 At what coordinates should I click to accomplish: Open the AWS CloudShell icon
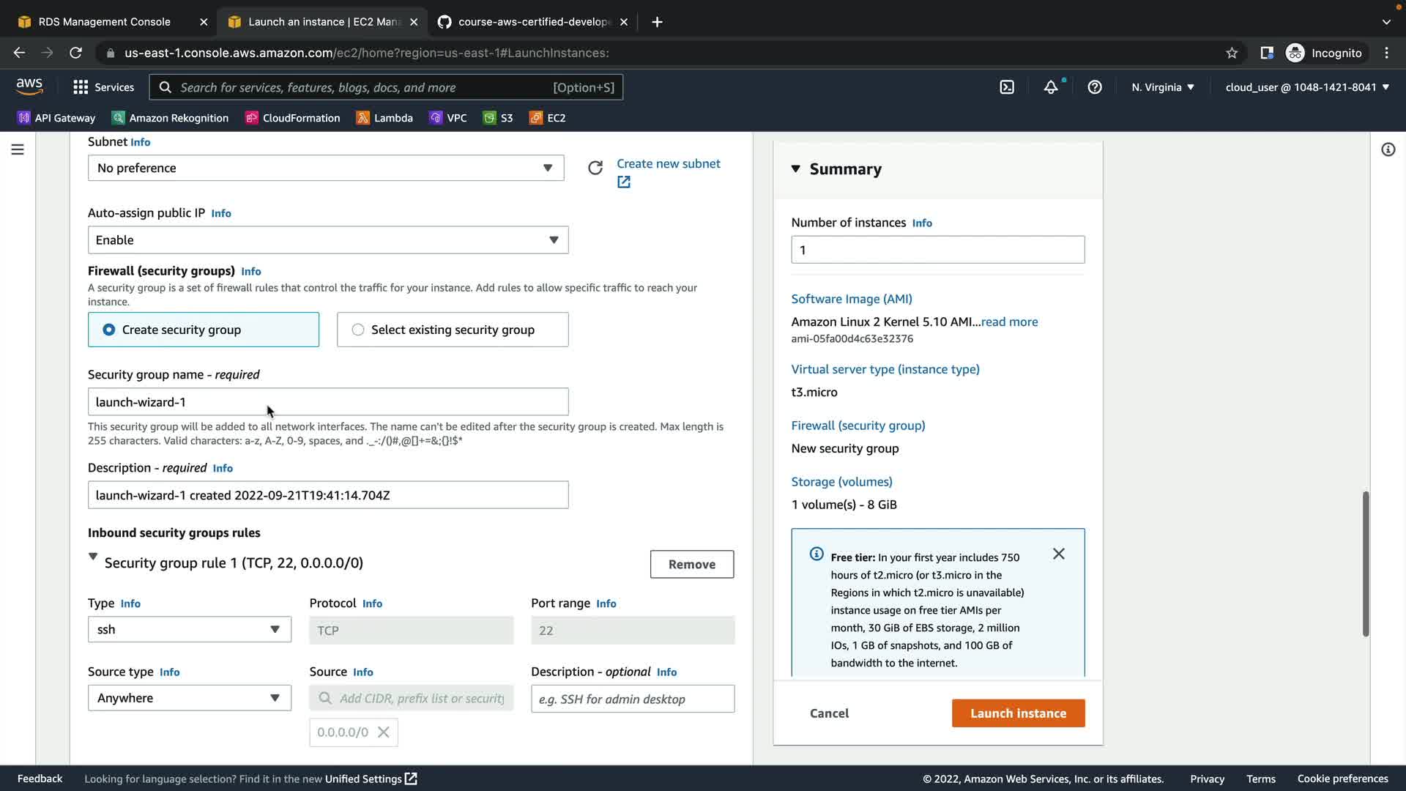coord(1007,87)
